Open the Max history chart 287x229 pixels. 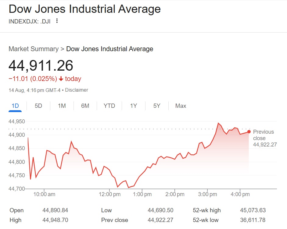coord(180,106)
